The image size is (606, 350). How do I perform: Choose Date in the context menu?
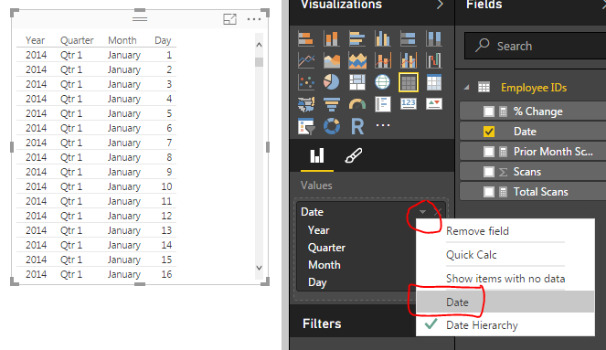[x=505, y=302]
